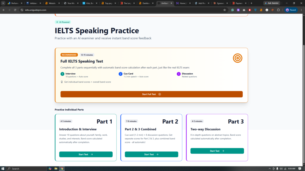305x171 pixels.
Task: Click the blue step 2 Cue Card circle
Action: point(120,74)
